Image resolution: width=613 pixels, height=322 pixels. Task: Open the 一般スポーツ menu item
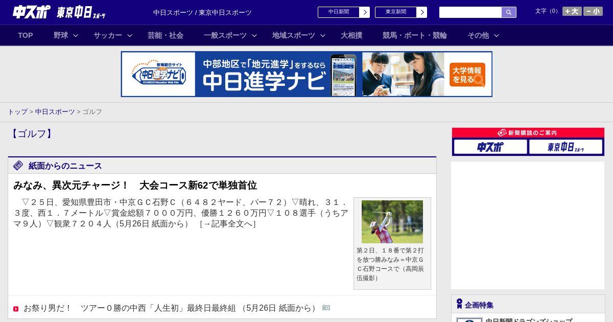click(x=225, y=35)
